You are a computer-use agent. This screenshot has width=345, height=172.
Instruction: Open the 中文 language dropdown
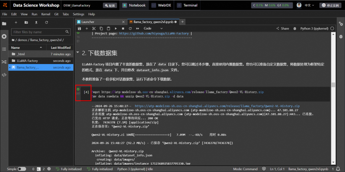310,5
